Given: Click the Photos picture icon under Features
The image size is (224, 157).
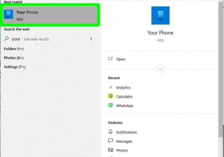Looking at the screenshot, I should coord(111,150).
